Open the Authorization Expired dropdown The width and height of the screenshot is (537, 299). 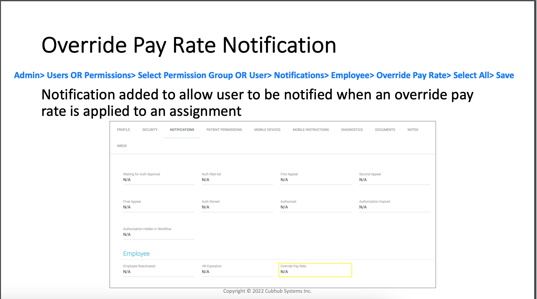[394, 206]
